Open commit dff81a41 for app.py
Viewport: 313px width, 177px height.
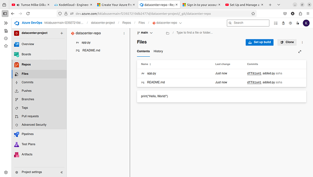(x=254, y=74)
